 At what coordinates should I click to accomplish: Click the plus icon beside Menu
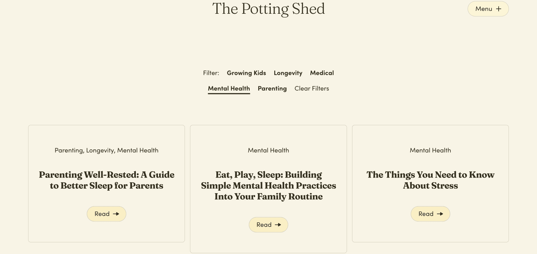[x=499, y=9]
